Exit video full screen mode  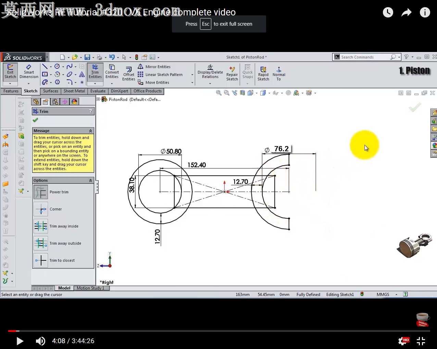click(x=421, y=341)
